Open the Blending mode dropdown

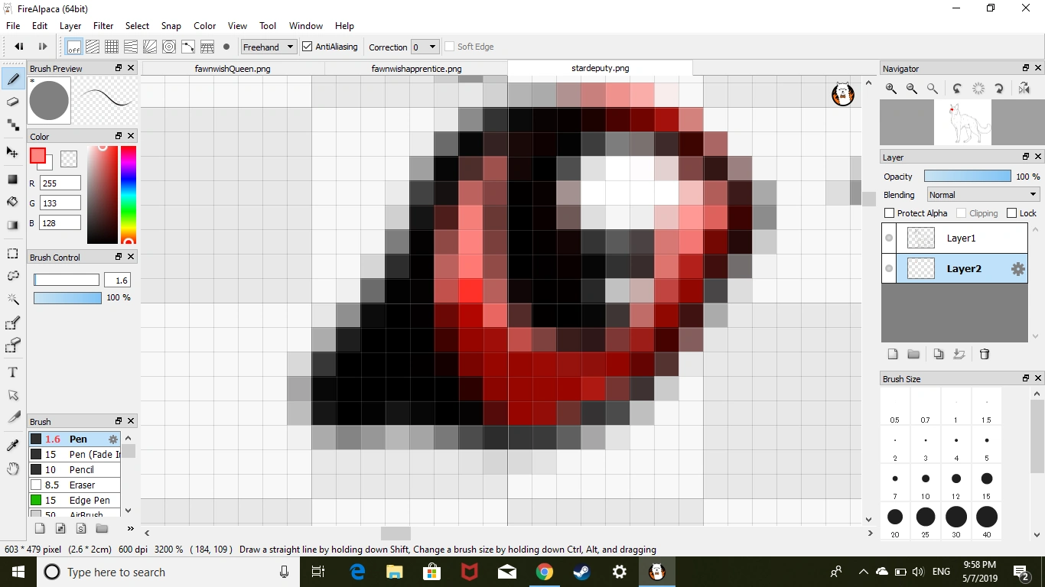984,195
